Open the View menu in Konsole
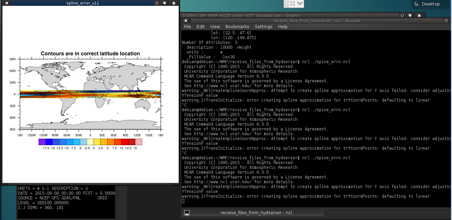This screenshot has height=220, width=452. 215,27
